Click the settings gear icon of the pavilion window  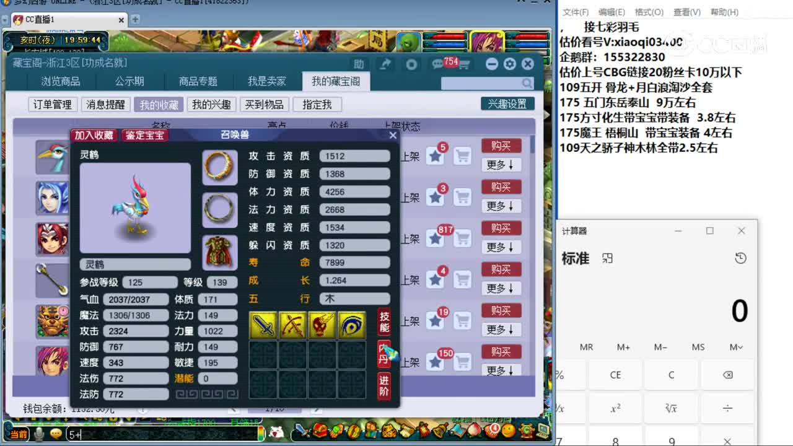point(509,63)
